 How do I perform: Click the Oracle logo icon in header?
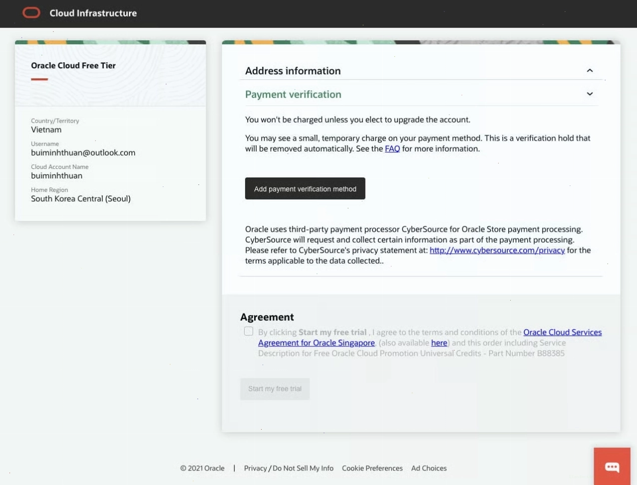tap(31, 13)
